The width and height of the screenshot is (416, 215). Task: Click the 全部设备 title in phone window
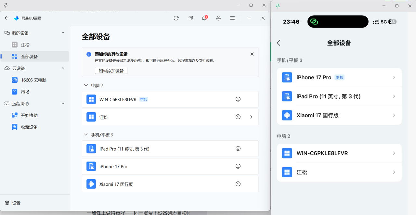[x=339, y=43]
